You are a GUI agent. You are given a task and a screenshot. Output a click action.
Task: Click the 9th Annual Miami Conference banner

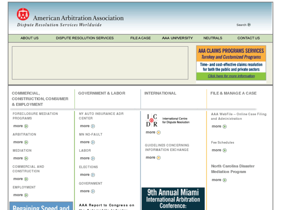(x=173, y=199)
